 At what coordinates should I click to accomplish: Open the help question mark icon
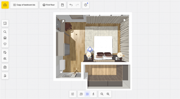[86, 5]
